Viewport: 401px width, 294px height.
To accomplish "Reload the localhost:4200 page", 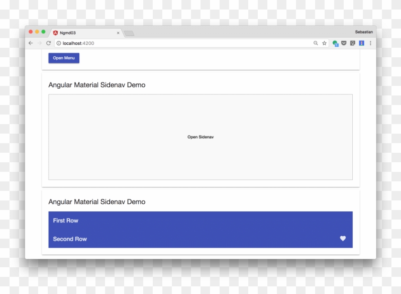I will (48, 43).
